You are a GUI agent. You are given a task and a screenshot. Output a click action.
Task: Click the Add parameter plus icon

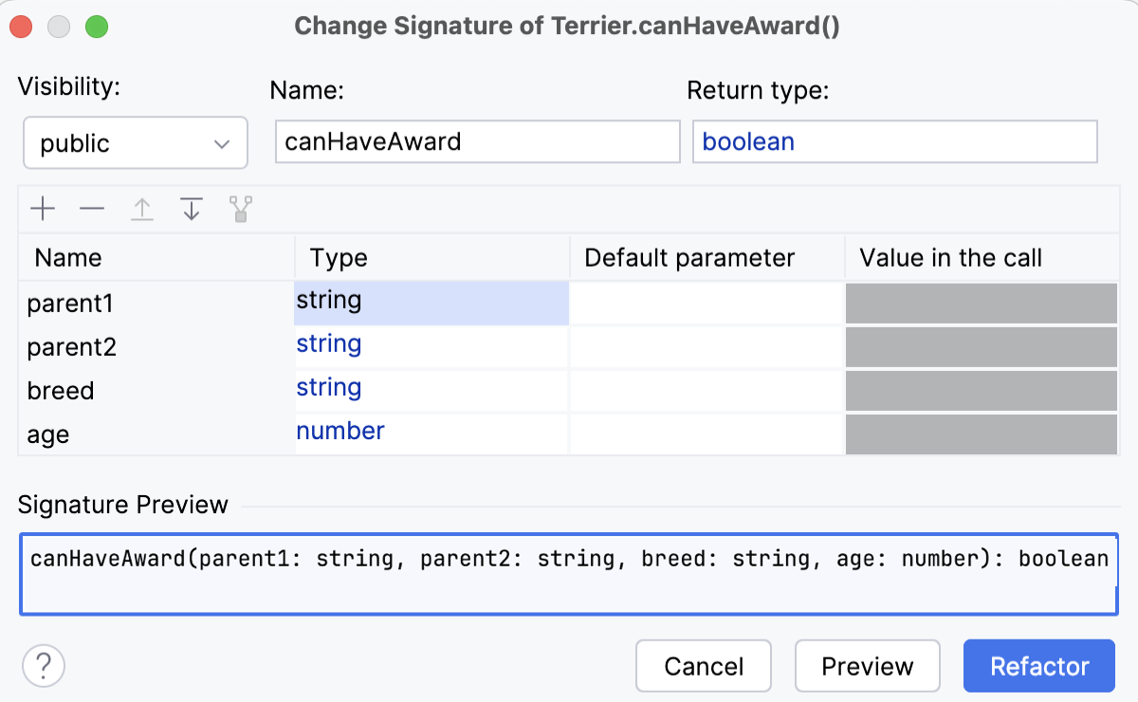coord(43,209)
